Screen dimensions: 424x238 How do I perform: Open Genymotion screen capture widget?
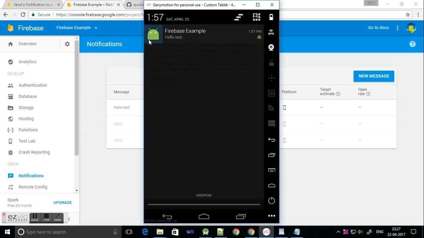click(271, 63)
